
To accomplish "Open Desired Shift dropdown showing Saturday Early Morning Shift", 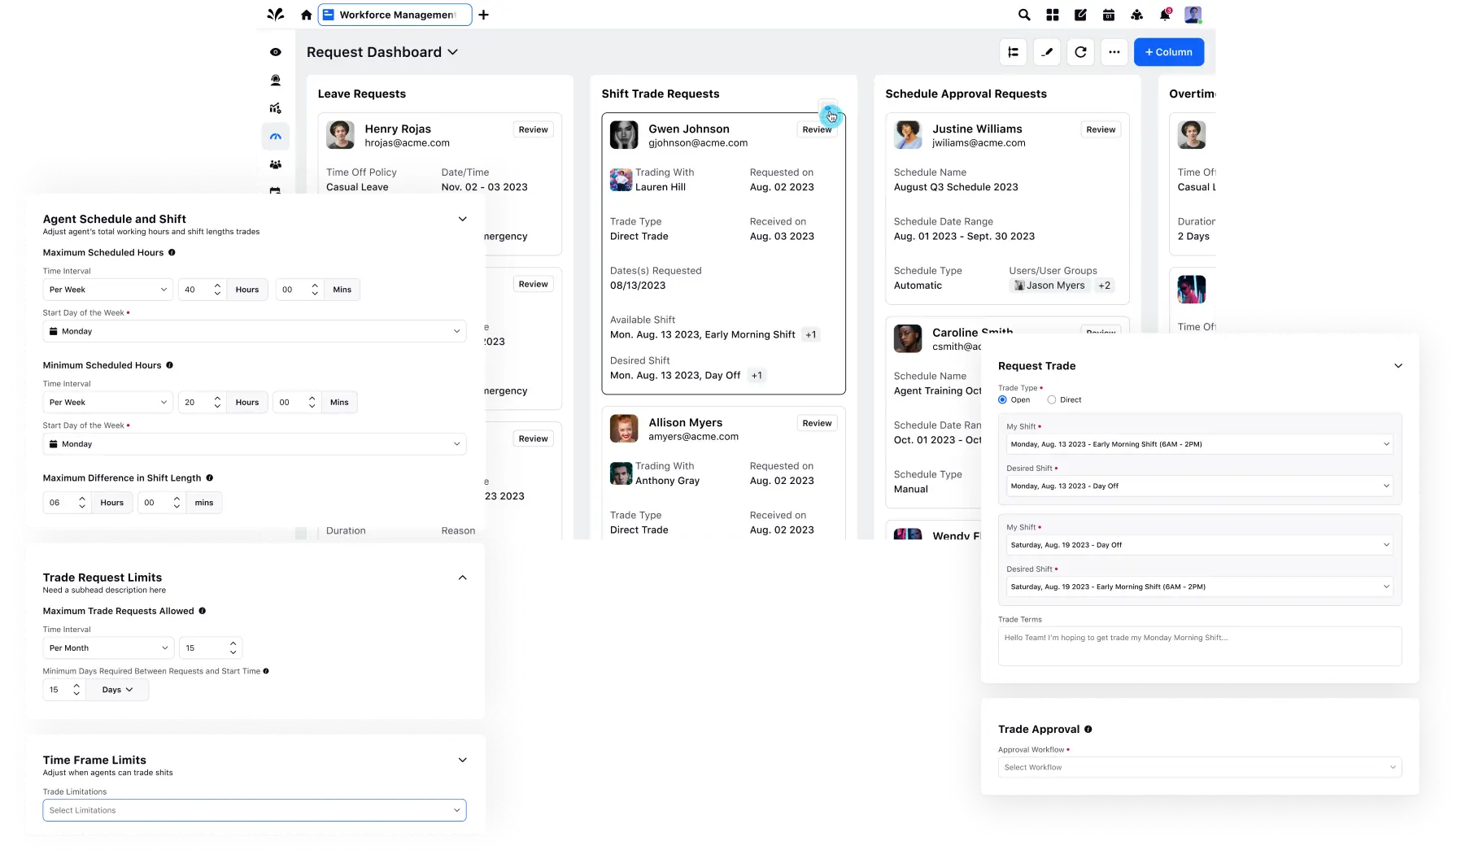I will click(1200, 586).
